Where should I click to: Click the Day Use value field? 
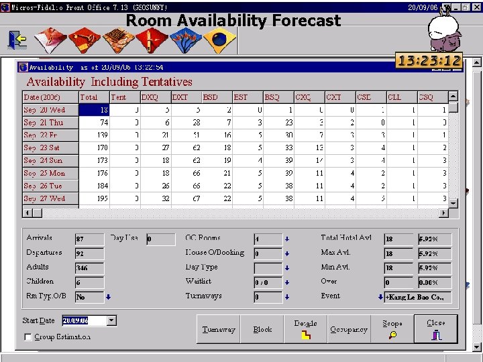161,239
